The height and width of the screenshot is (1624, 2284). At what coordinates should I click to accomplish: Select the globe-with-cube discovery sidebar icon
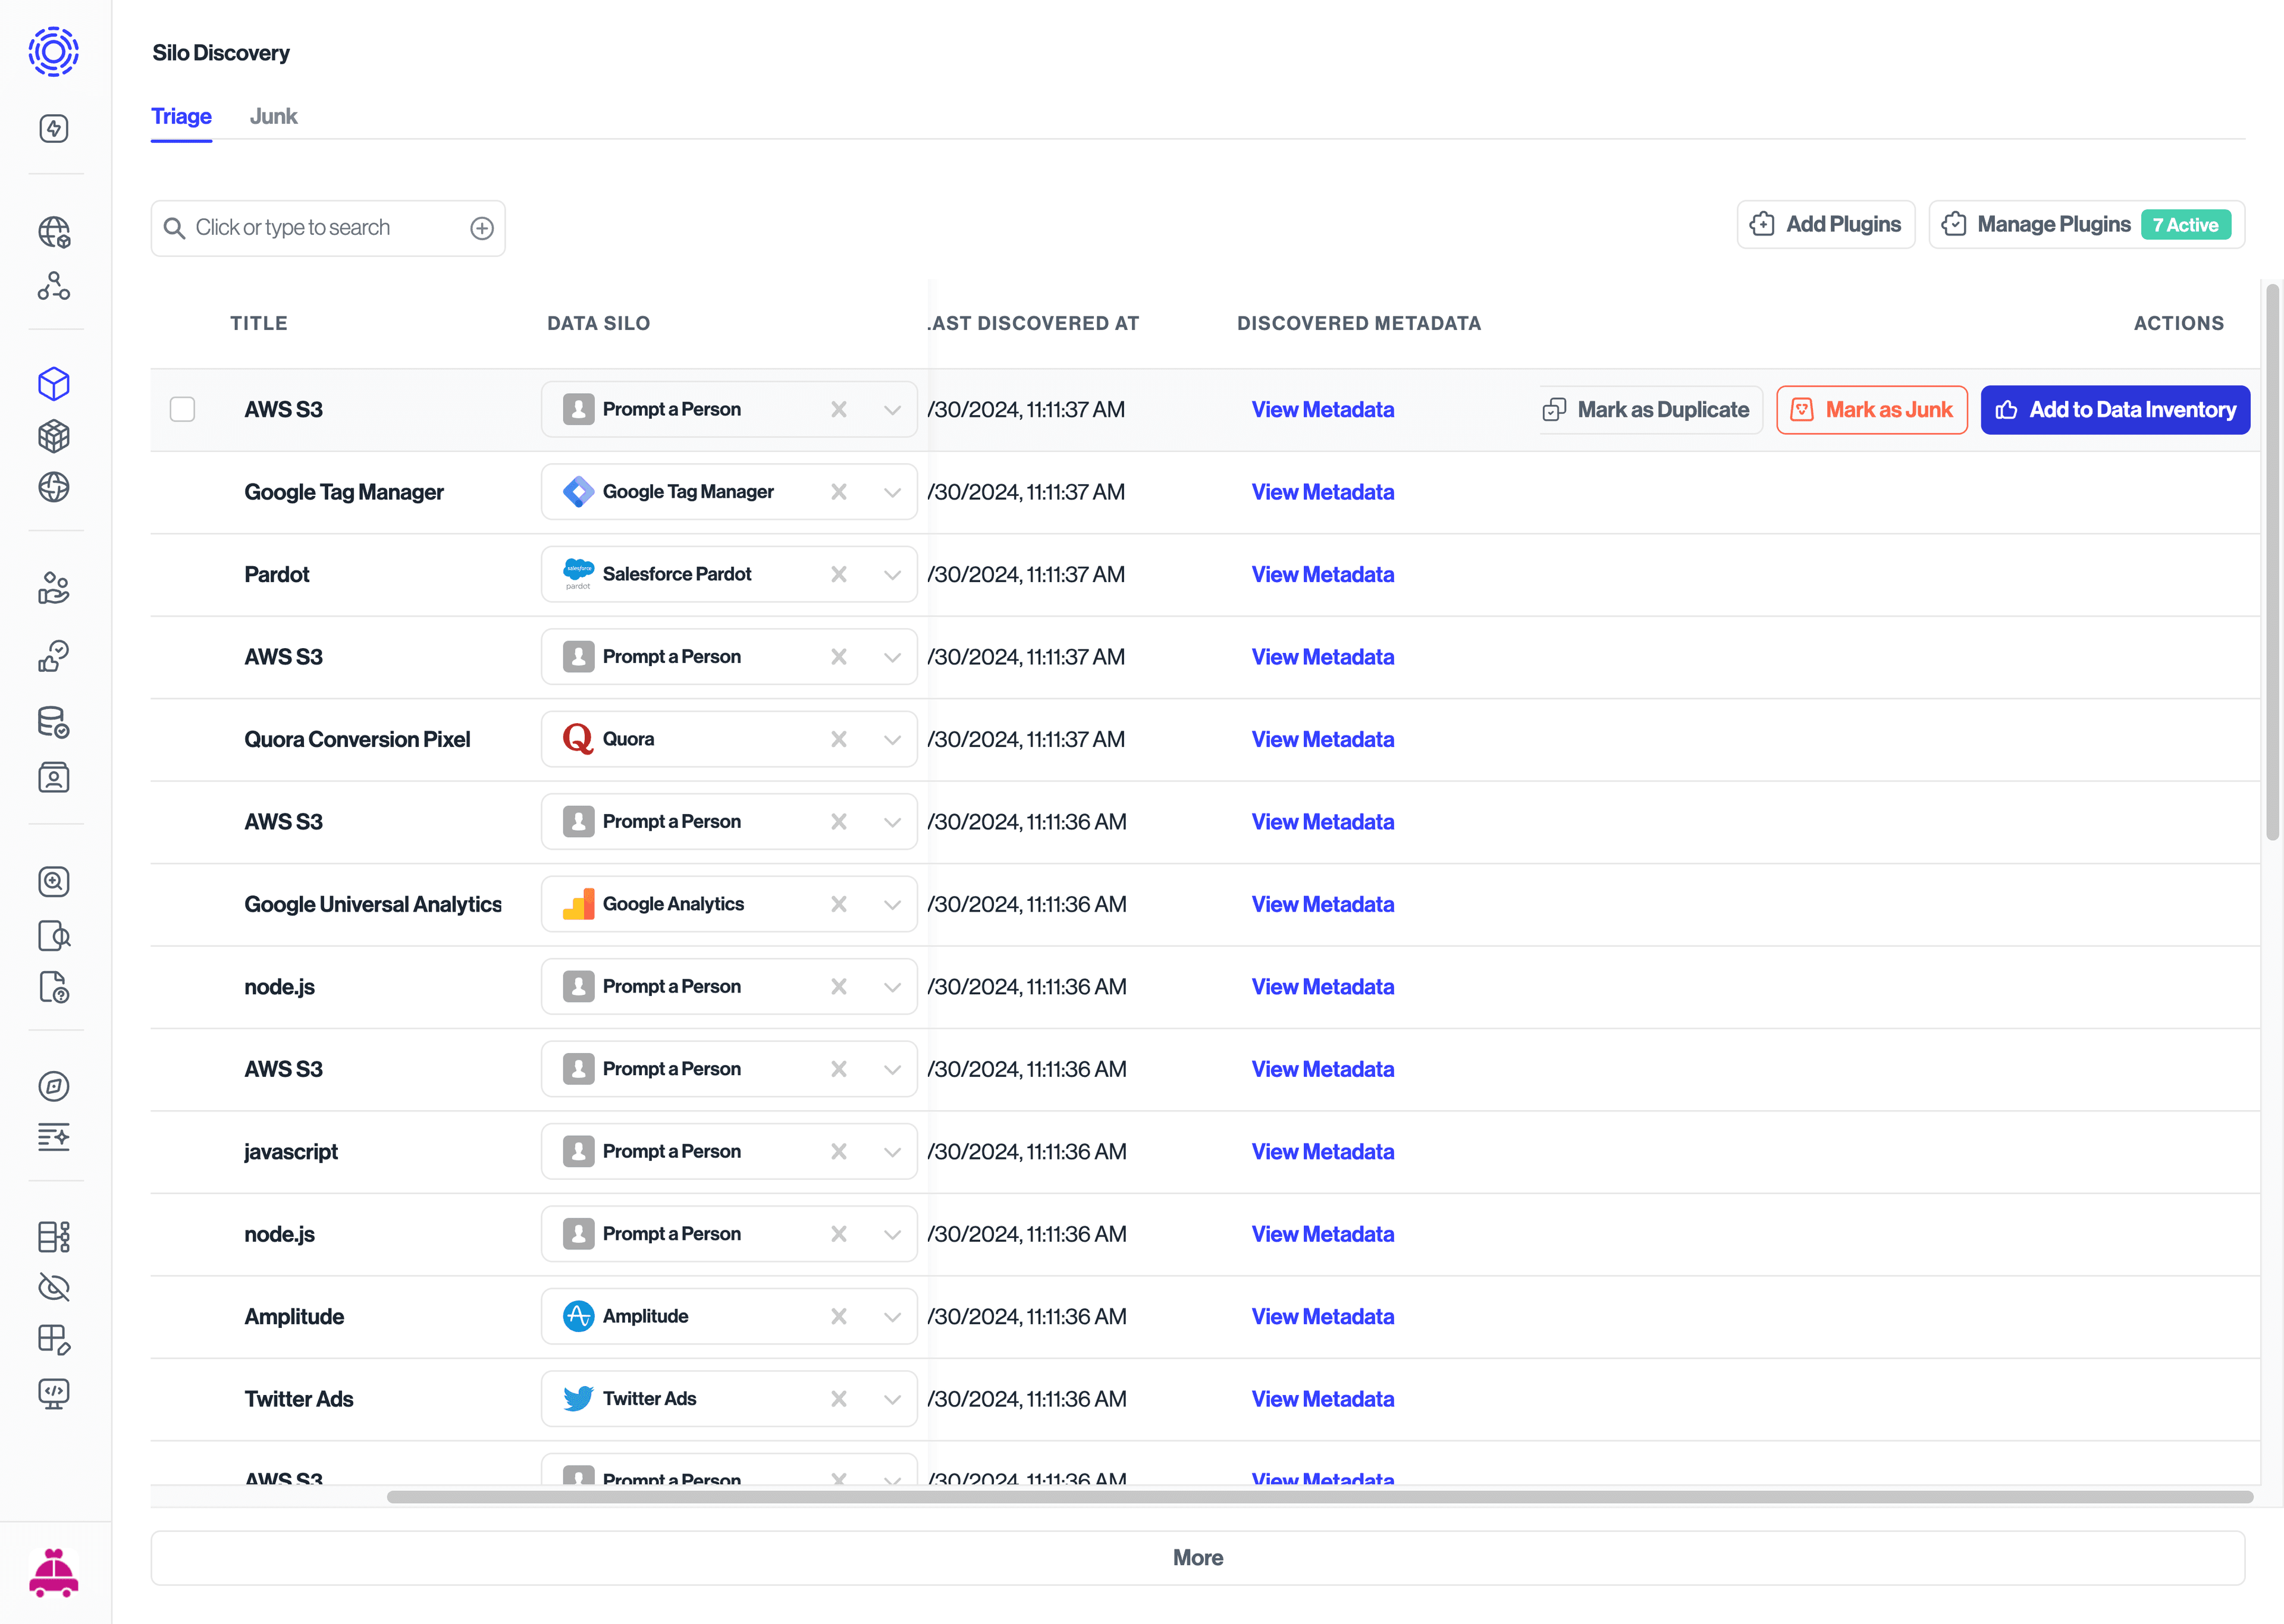(x=54, y=232)
